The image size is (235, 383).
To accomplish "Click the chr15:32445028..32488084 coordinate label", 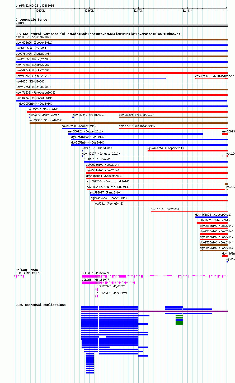I will pyautogui.click(x=35, y=6).
